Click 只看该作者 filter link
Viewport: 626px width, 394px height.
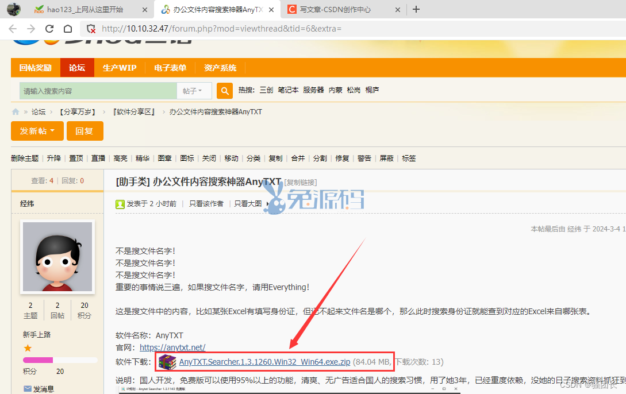206,204
